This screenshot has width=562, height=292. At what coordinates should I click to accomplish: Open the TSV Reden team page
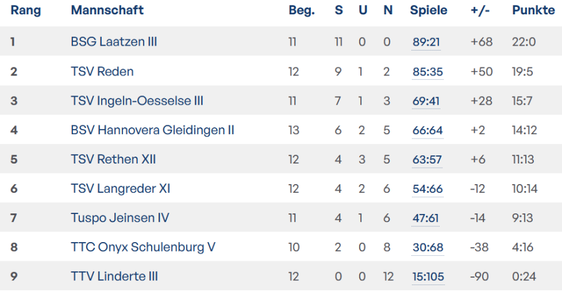click(102, 72)
